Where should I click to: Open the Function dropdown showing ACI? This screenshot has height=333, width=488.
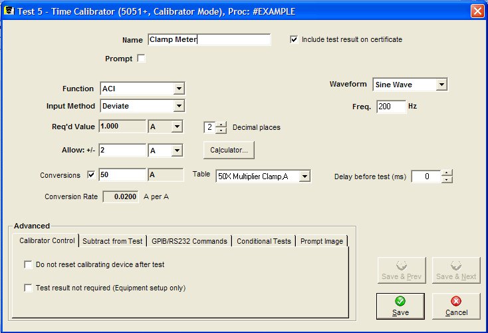point(178,89)
